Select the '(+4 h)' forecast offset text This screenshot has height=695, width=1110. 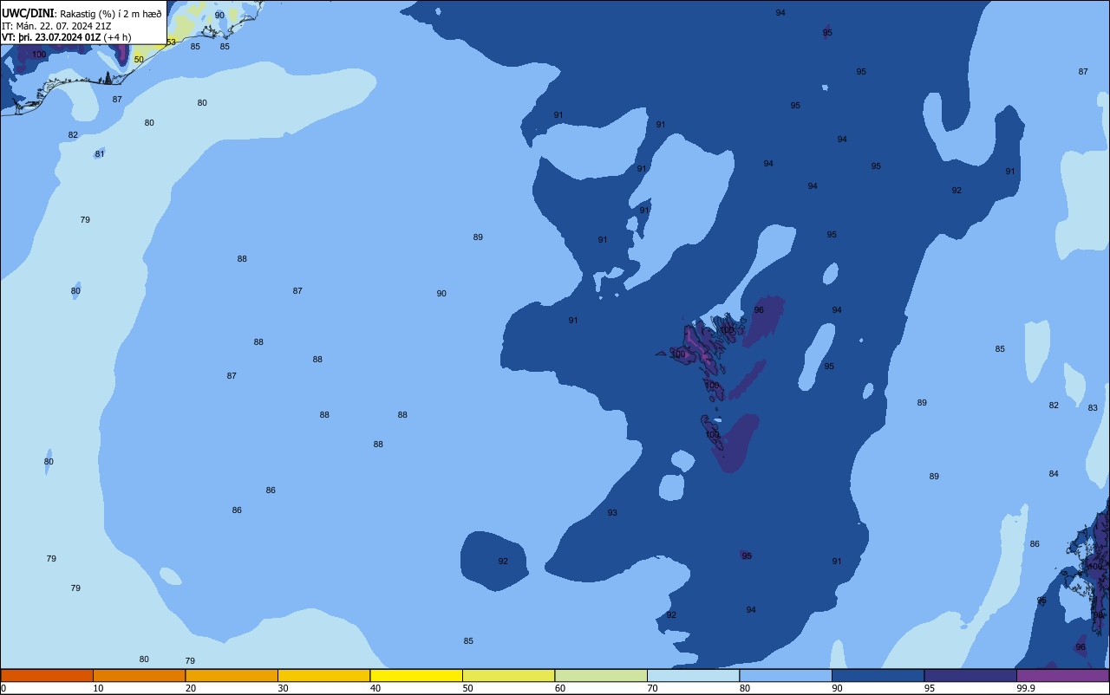click(x=117, y=37)
